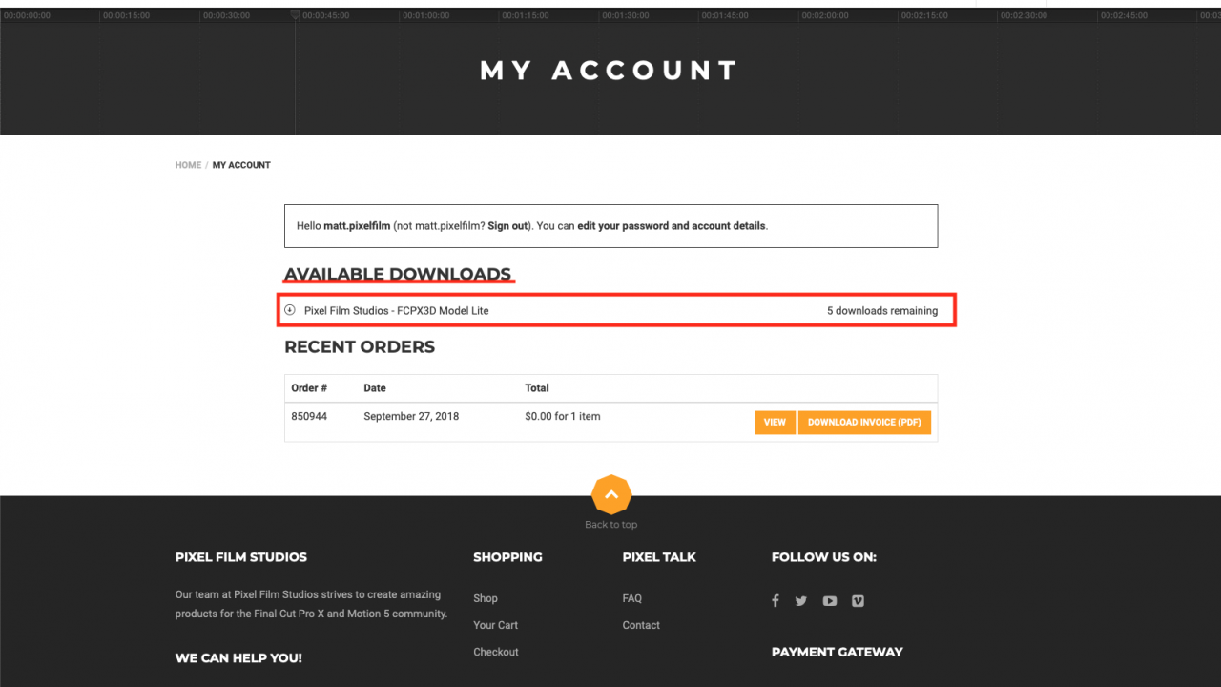1221x687 pixels.
Task: Click the Order # column header
Action: coord(309,388)
